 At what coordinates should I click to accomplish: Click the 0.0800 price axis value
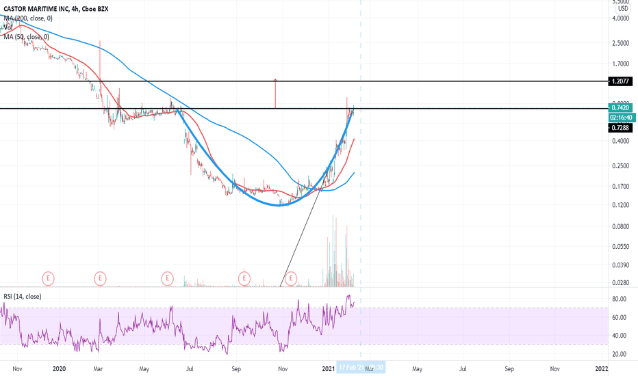(x=620, y=226)
